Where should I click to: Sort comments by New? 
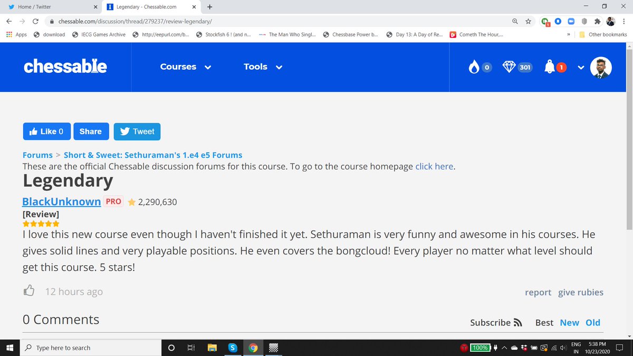tap(569, 322)
